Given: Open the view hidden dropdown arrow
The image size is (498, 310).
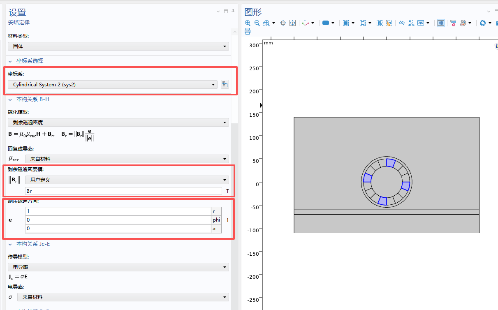Looking at the screenshot, I should (428, 23).
